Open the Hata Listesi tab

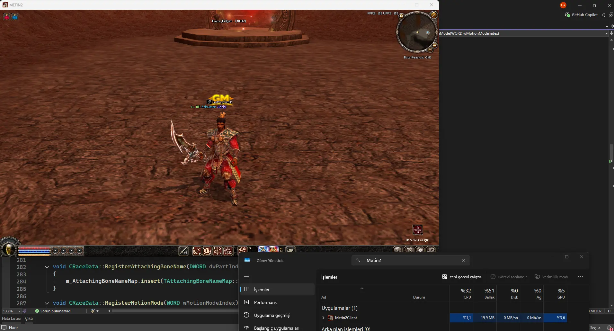[12, 318]
